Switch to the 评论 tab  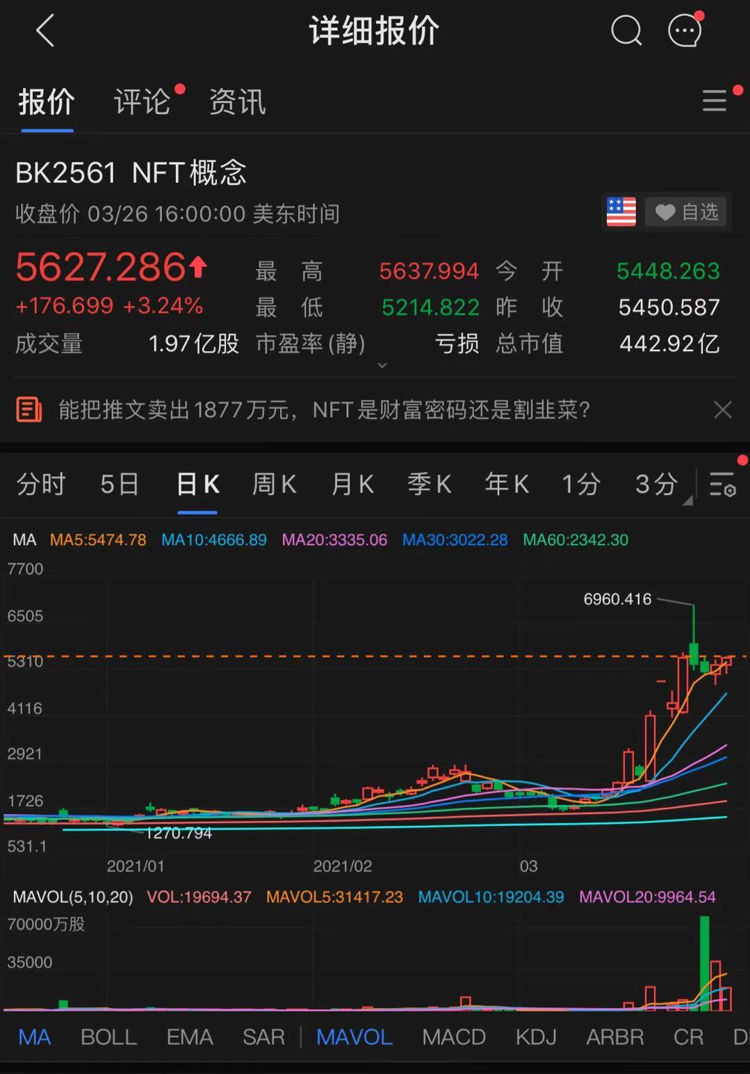tap(142, 102)
